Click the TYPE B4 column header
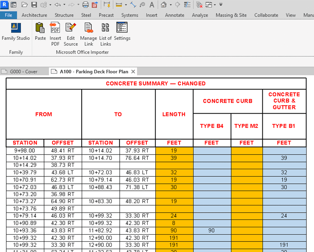This screenshot has width=314, height=252. point(212,126)
